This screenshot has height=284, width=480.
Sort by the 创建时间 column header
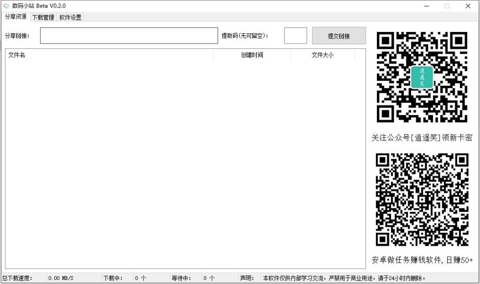pos(252,55)
